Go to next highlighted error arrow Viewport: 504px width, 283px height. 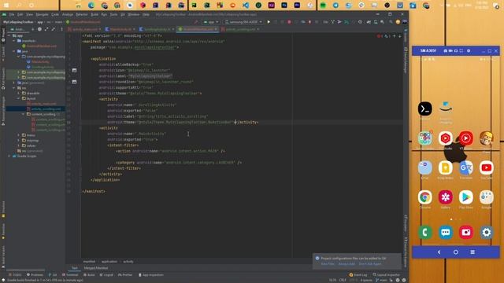point(400,36)
